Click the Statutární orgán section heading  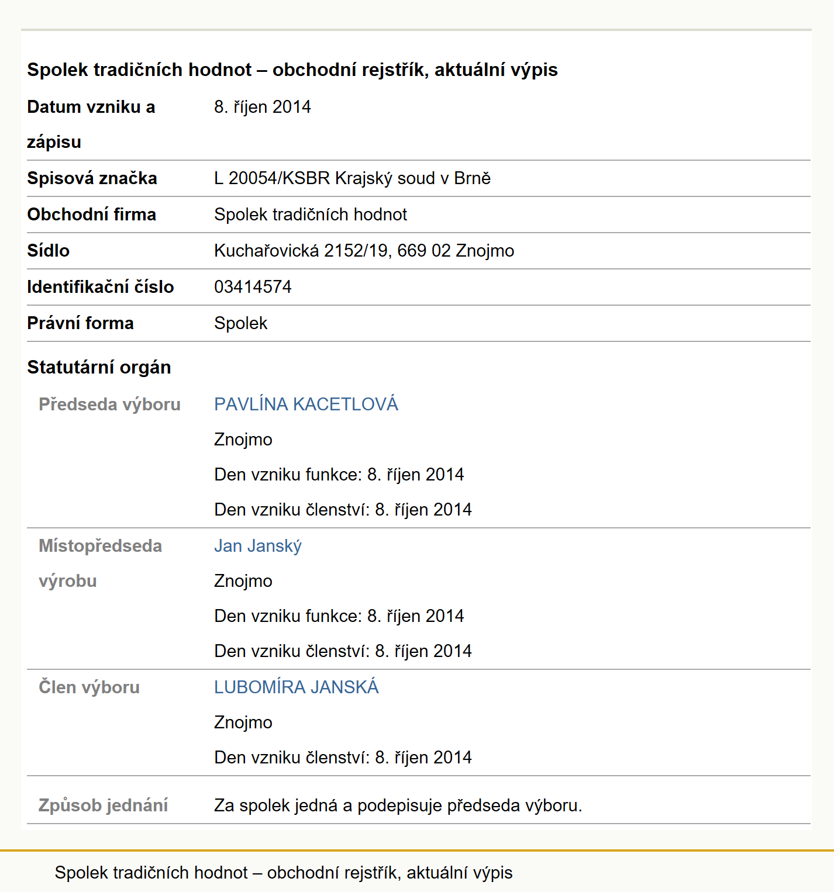(99, 367)
